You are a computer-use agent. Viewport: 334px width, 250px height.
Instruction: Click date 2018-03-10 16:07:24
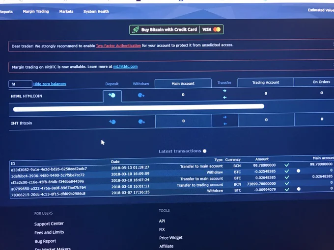tap(130, 180)
